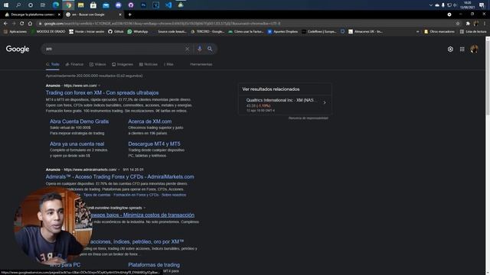Screen dimensions: 490x275
Task: Go to the browser home page
Action: [x=30, y=24]
